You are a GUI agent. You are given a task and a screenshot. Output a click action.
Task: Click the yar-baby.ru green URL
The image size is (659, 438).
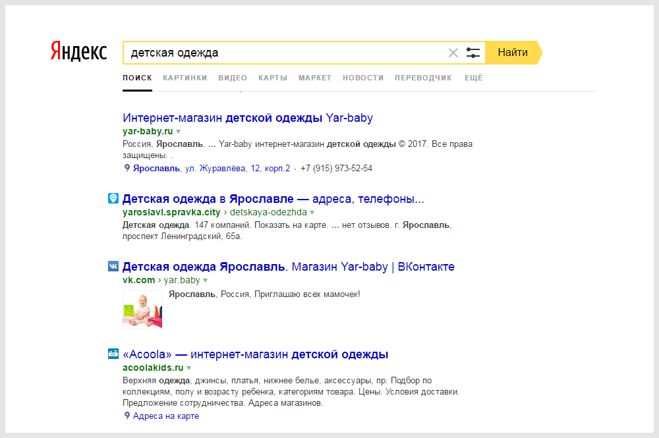click(148, 132)
